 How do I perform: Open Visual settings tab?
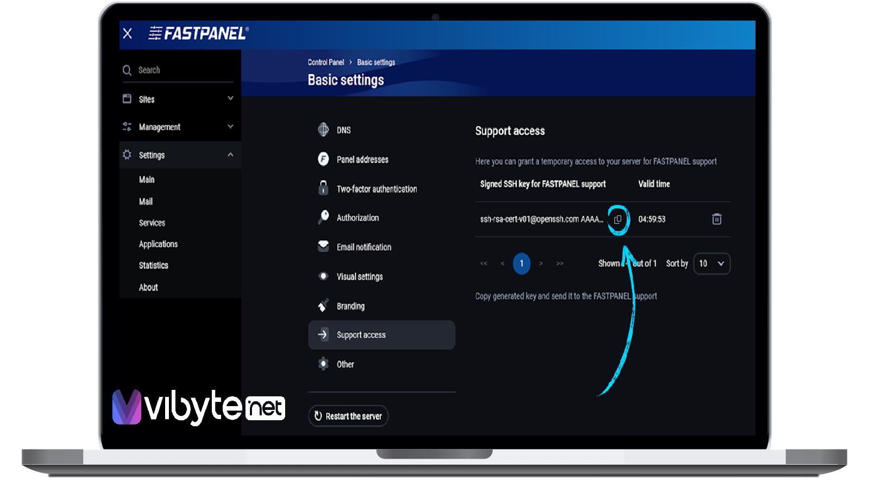click(360, 277)
